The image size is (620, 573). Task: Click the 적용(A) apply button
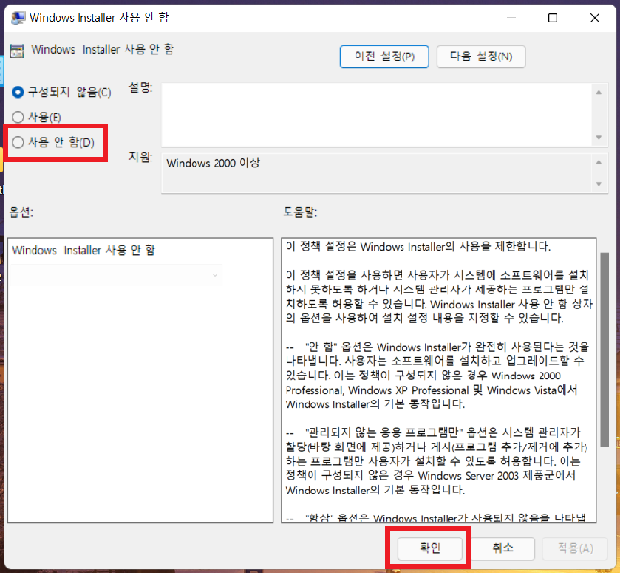(575, 548)
